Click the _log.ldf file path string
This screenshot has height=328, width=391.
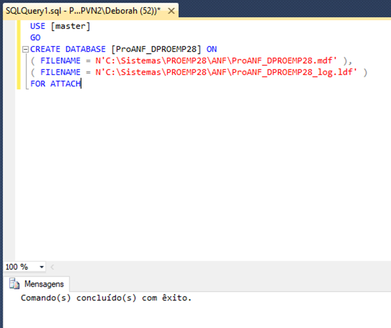click(x=226, y=72)
